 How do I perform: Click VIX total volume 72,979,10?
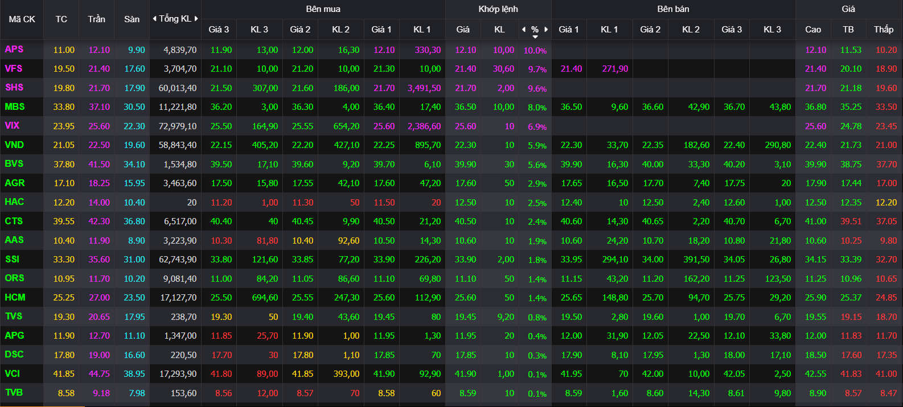[x=178, y=126]
